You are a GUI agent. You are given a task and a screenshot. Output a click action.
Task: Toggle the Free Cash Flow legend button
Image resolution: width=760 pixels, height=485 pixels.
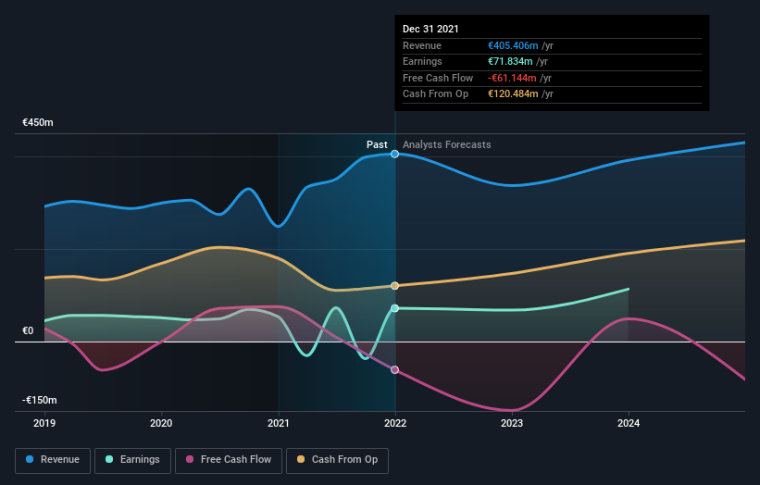coord(229,460)
